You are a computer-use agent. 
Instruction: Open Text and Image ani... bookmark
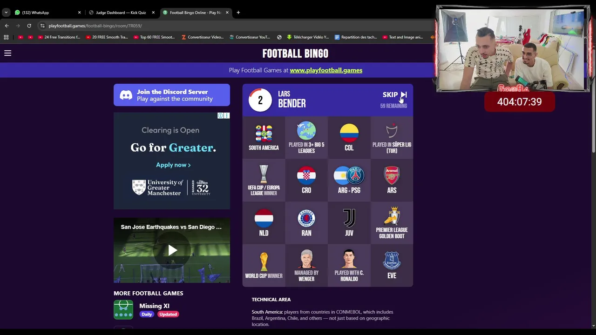point(402,37)
